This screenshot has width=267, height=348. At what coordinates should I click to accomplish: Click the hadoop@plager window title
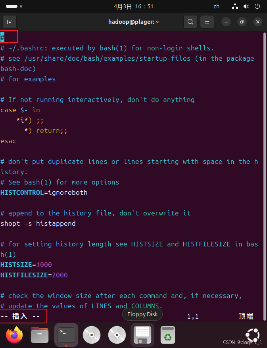coord(133,22)
